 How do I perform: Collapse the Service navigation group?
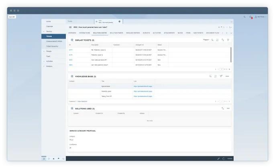(44, 31)
